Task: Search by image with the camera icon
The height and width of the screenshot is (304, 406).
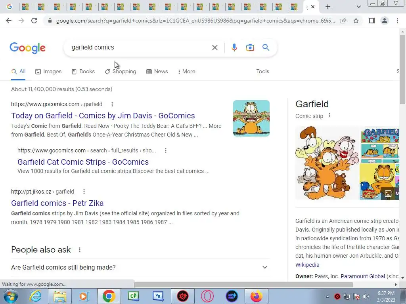Action: pyautogui.click(x=250, y=47)
